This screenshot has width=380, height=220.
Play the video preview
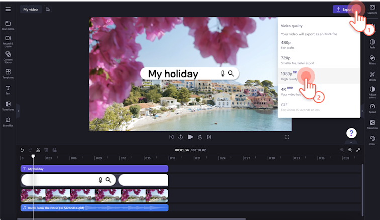191,137
